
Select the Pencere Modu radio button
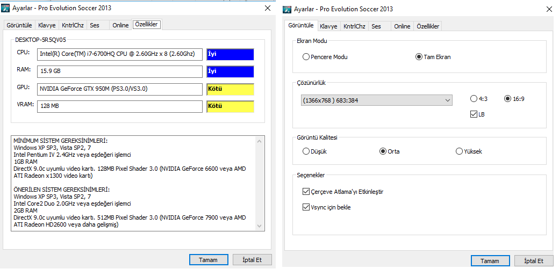click(306, 57)
